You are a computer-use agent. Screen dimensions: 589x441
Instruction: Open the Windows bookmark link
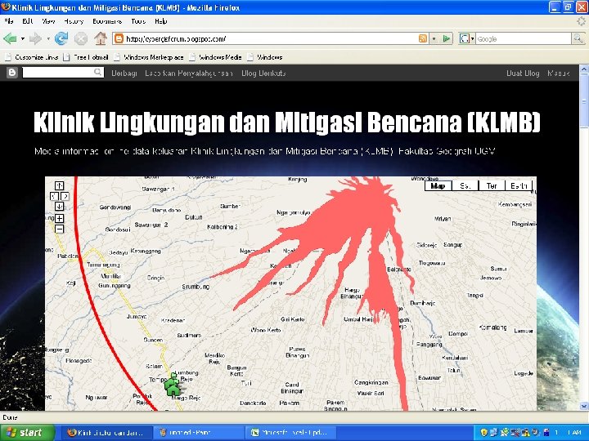pyautogui.click(x=265, y=57)
